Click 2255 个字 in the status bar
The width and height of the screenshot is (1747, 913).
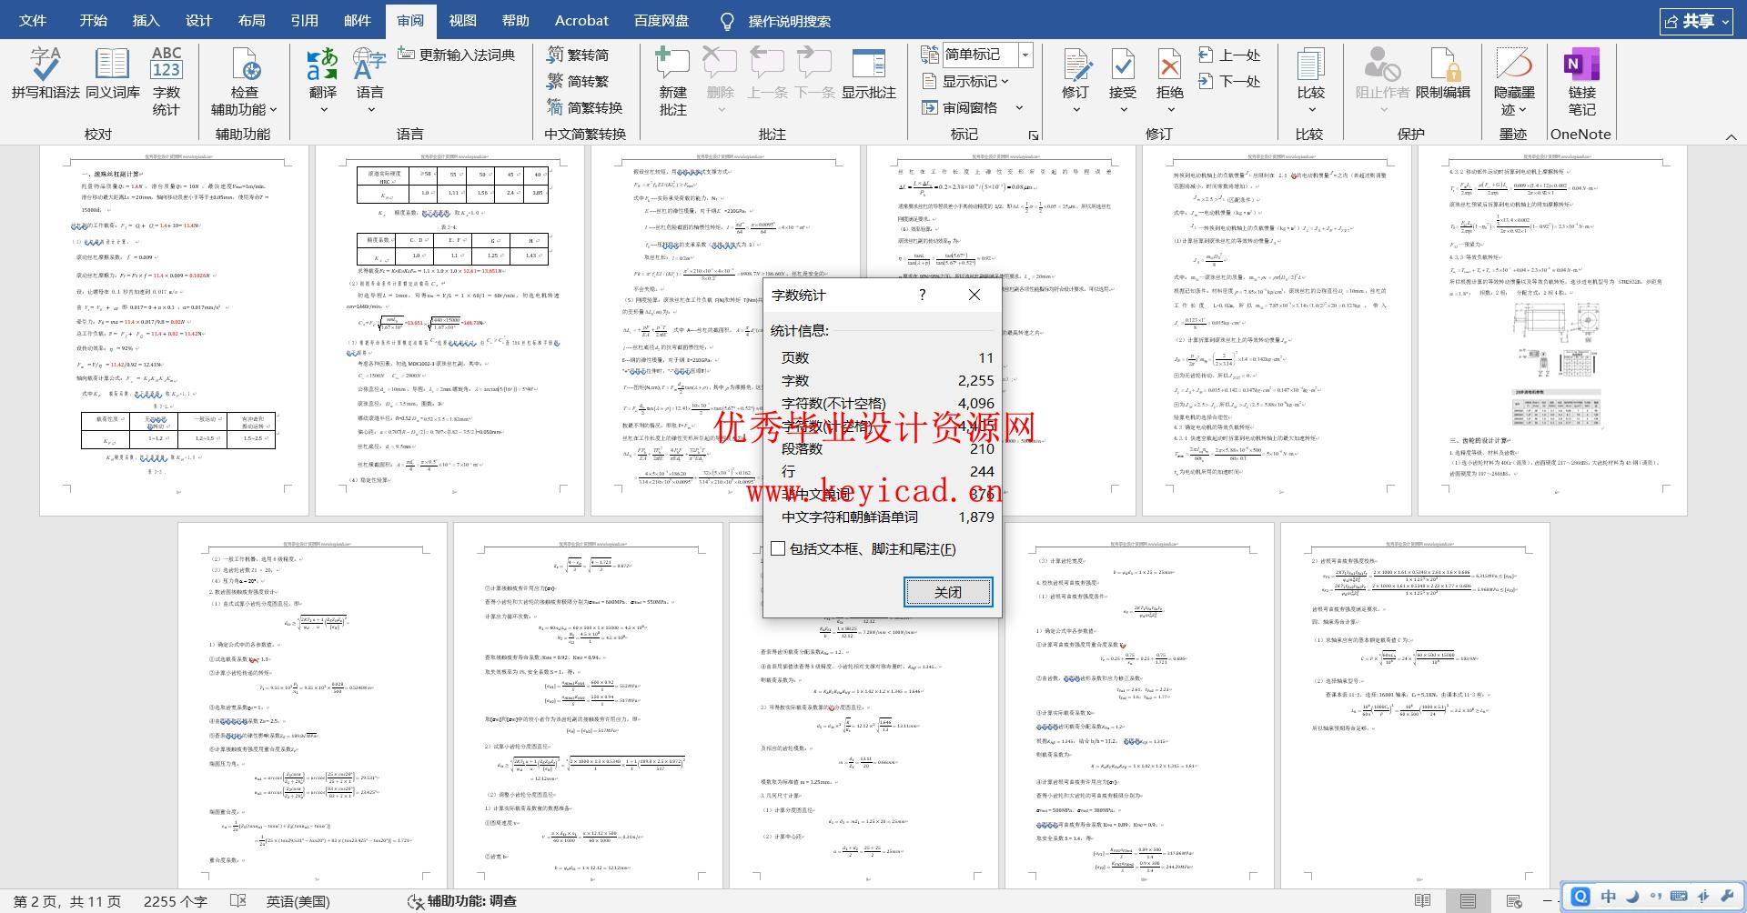(176, 901)
